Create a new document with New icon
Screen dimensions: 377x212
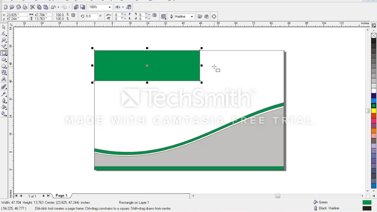[x=6, y=7]
